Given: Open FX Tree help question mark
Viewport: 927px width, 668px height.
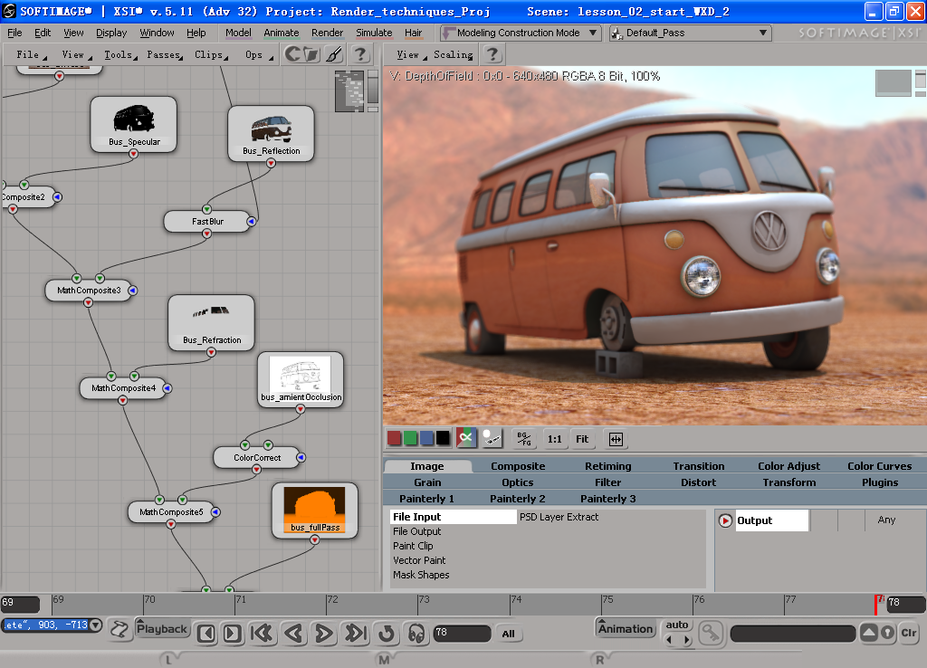Looking at the screenshot, I should pos(359,54).
